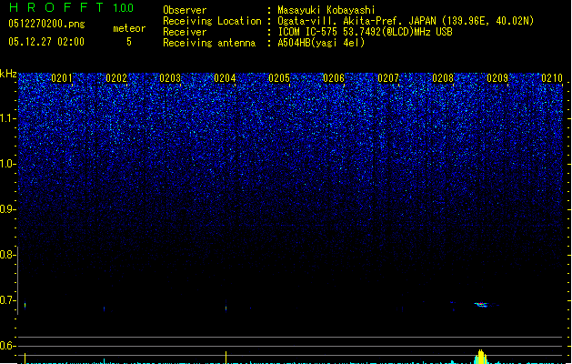Click the meteor count value 5
Image resolution: width=572 pixels, height=364 pixels.
tap(129, 42)
